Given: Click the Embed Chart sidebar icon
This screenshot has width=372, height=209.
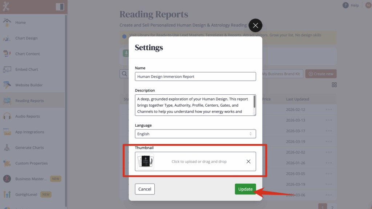Looking at the screenshot, I should (x=7, y=69).
